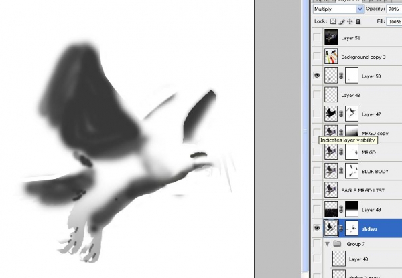This screenshot has width=402, height=278.
Task: Select Layer 49 image thumbnail
Action: [x=331, y=209]
